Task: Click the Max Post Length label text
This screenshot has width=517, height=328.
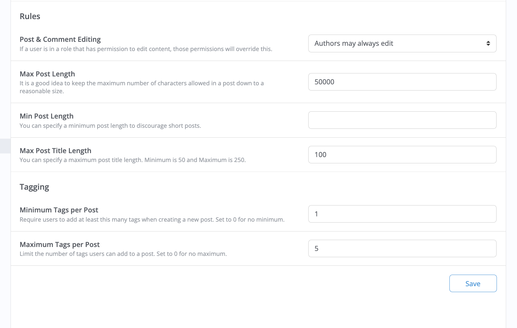Action: 47,74
